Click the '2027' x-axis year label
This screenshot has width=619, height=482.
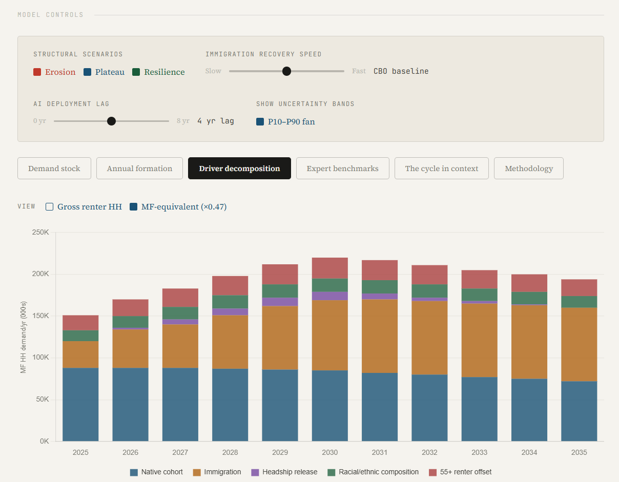pyautogui.click(x=180, y=453)
